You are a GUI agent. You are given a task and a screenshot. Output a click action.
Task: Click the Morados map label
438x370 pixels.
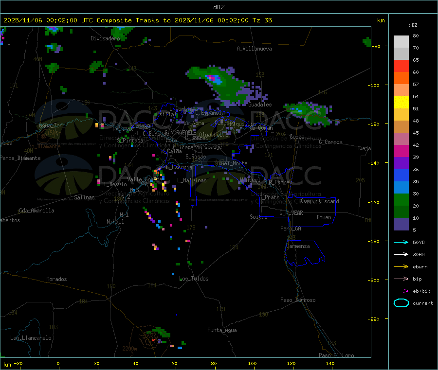pyautogui.click(x=56, y=279)
